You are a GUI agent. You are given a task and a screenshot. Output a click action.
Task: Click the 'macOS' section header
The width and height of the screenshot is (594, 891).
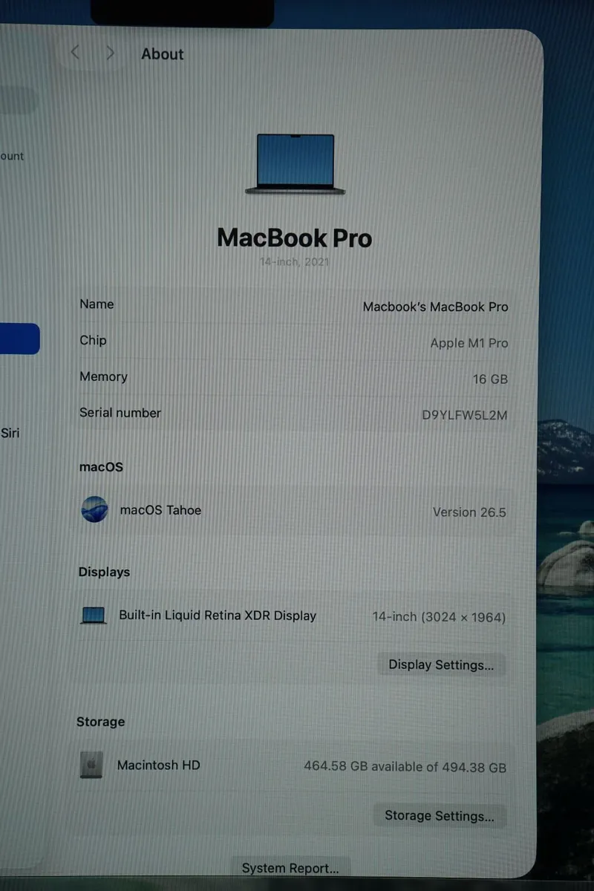tap(101, 467)
